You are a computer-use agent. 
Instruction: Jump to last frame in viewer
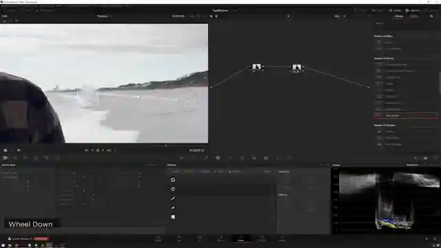point(109,150)
